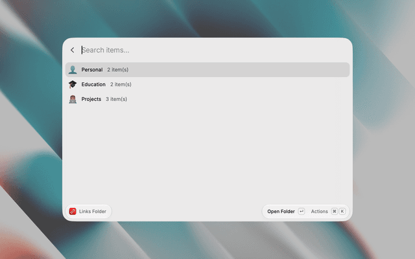The height and width of the screenshot is (259, 415).
Task: Click the red Links Folder app icon
Action: (x=73, y=212)
